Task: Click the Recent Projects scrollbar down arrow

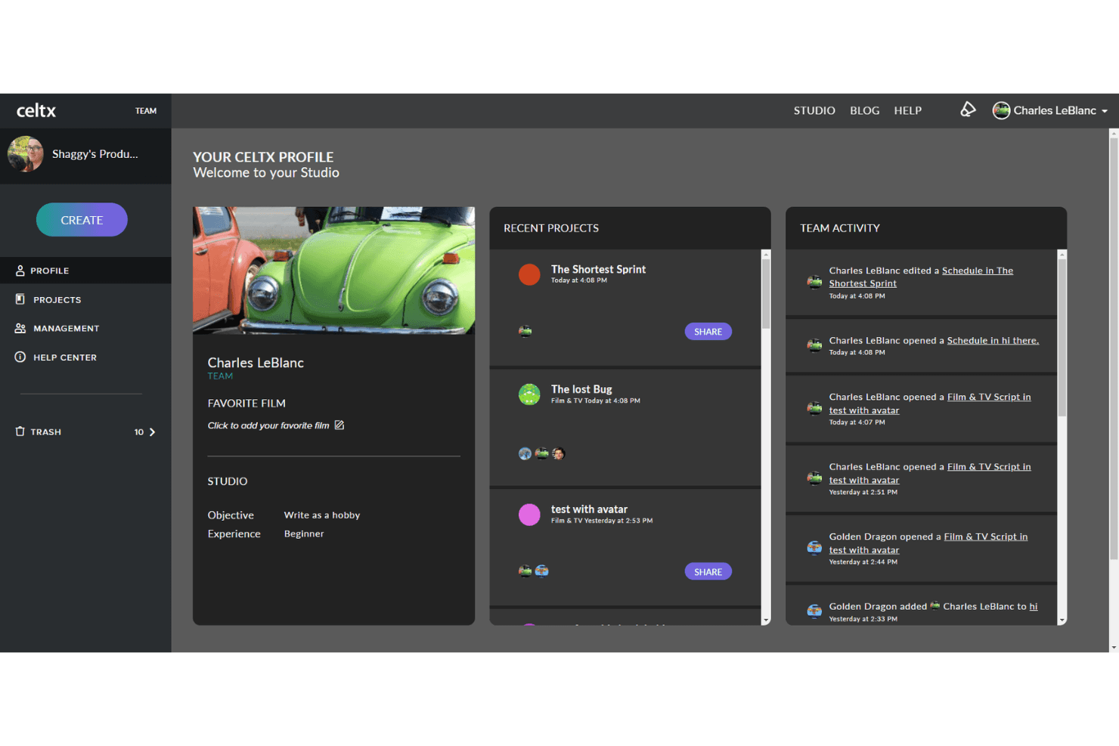Action: pyautogui.click(x=766, y=621)
